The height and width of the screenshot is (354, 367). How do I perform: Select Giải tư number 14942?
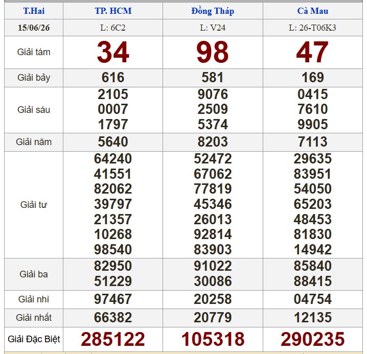[x=313, y=250]
